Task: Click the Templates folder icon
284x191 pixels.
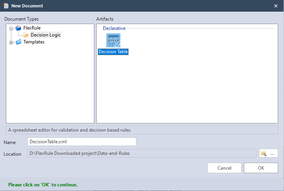Action: tap(18, 42)
